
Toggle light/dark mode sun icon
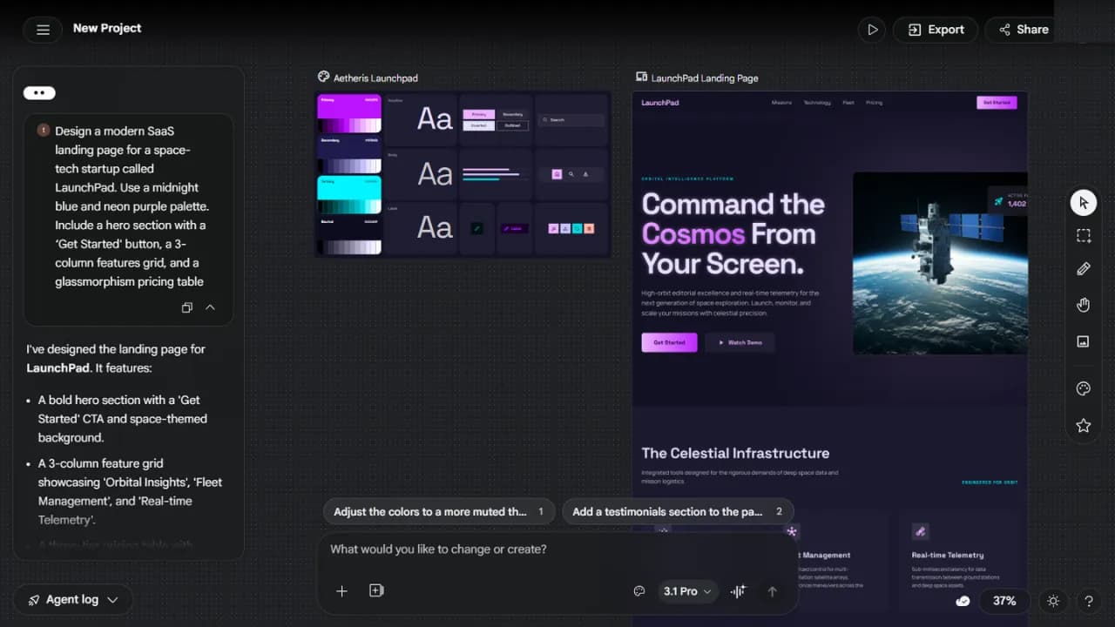point(1053,601)
